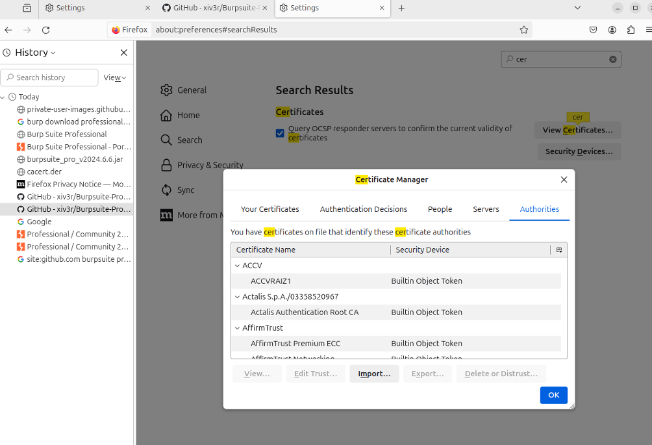Collapse the ACCV certificate group

click(238, 265)
